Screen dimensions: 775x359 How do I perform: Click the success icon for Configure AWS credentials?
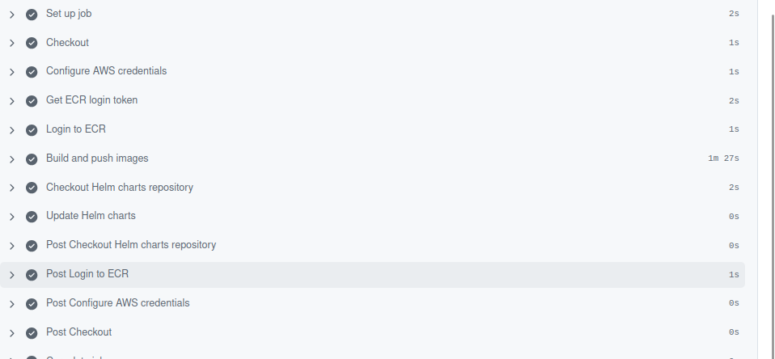(32, 72)
